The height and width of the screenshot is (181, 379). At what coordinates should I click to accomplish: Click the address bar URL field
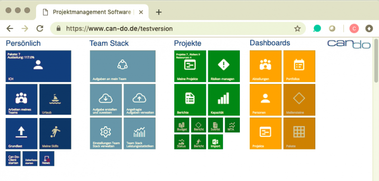178,29
